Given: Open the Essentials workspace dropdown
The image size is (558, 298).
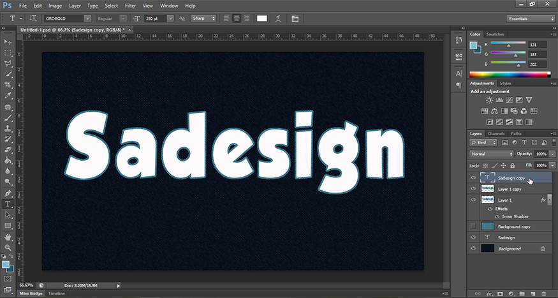Looking at the screenshot, I should [x=530, y=19].
